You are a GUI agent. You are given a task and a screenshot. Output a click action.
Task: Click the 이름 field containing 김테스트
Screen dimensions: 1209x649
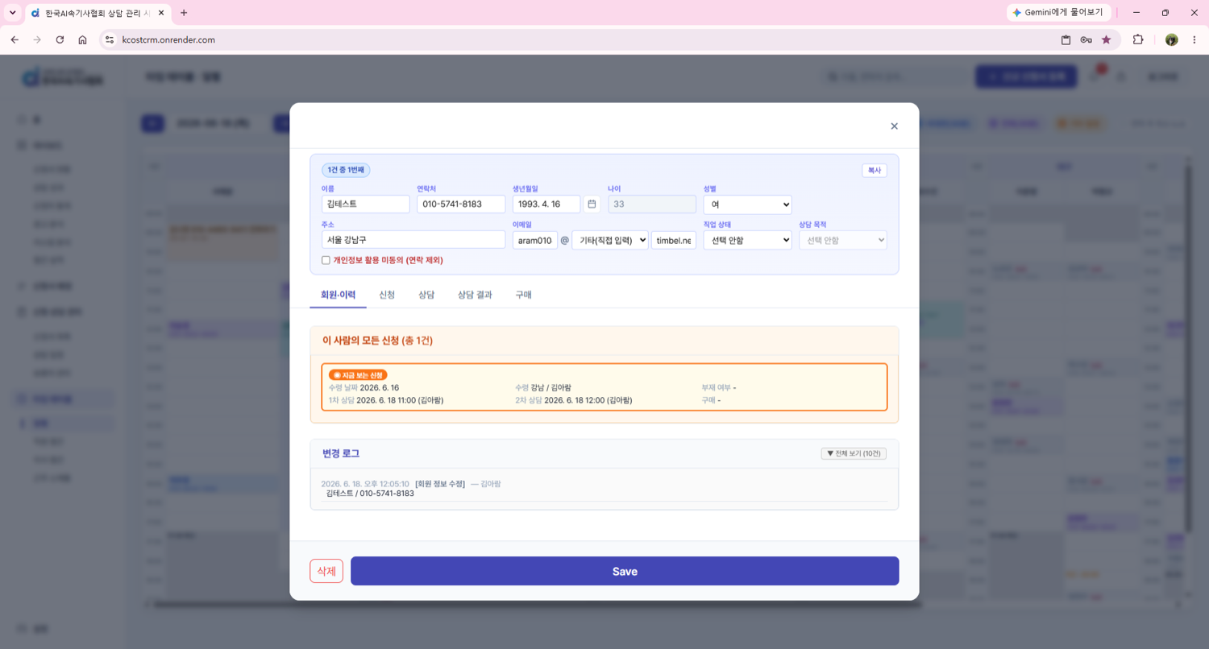pos(365,205)
